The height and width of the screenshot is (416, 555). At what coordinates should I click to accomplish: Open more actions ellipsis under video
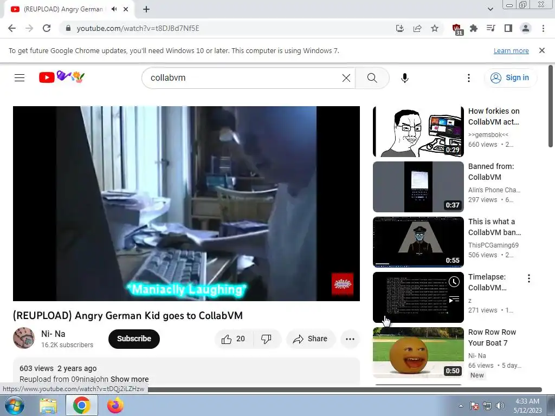pos(350,339)
